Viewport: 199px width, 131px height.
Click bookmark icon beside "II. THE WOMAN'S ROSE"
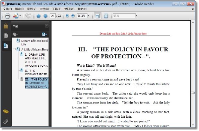click(x=22, y=70)
